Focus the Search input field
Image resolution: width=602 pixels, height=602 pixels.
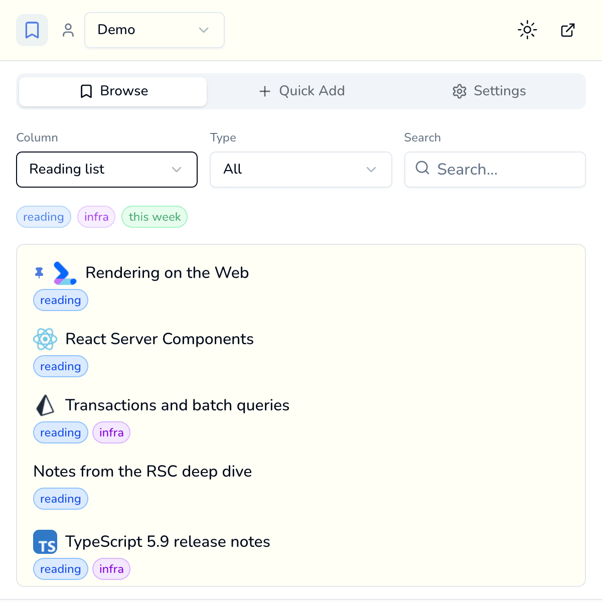[x=495, y=170]
